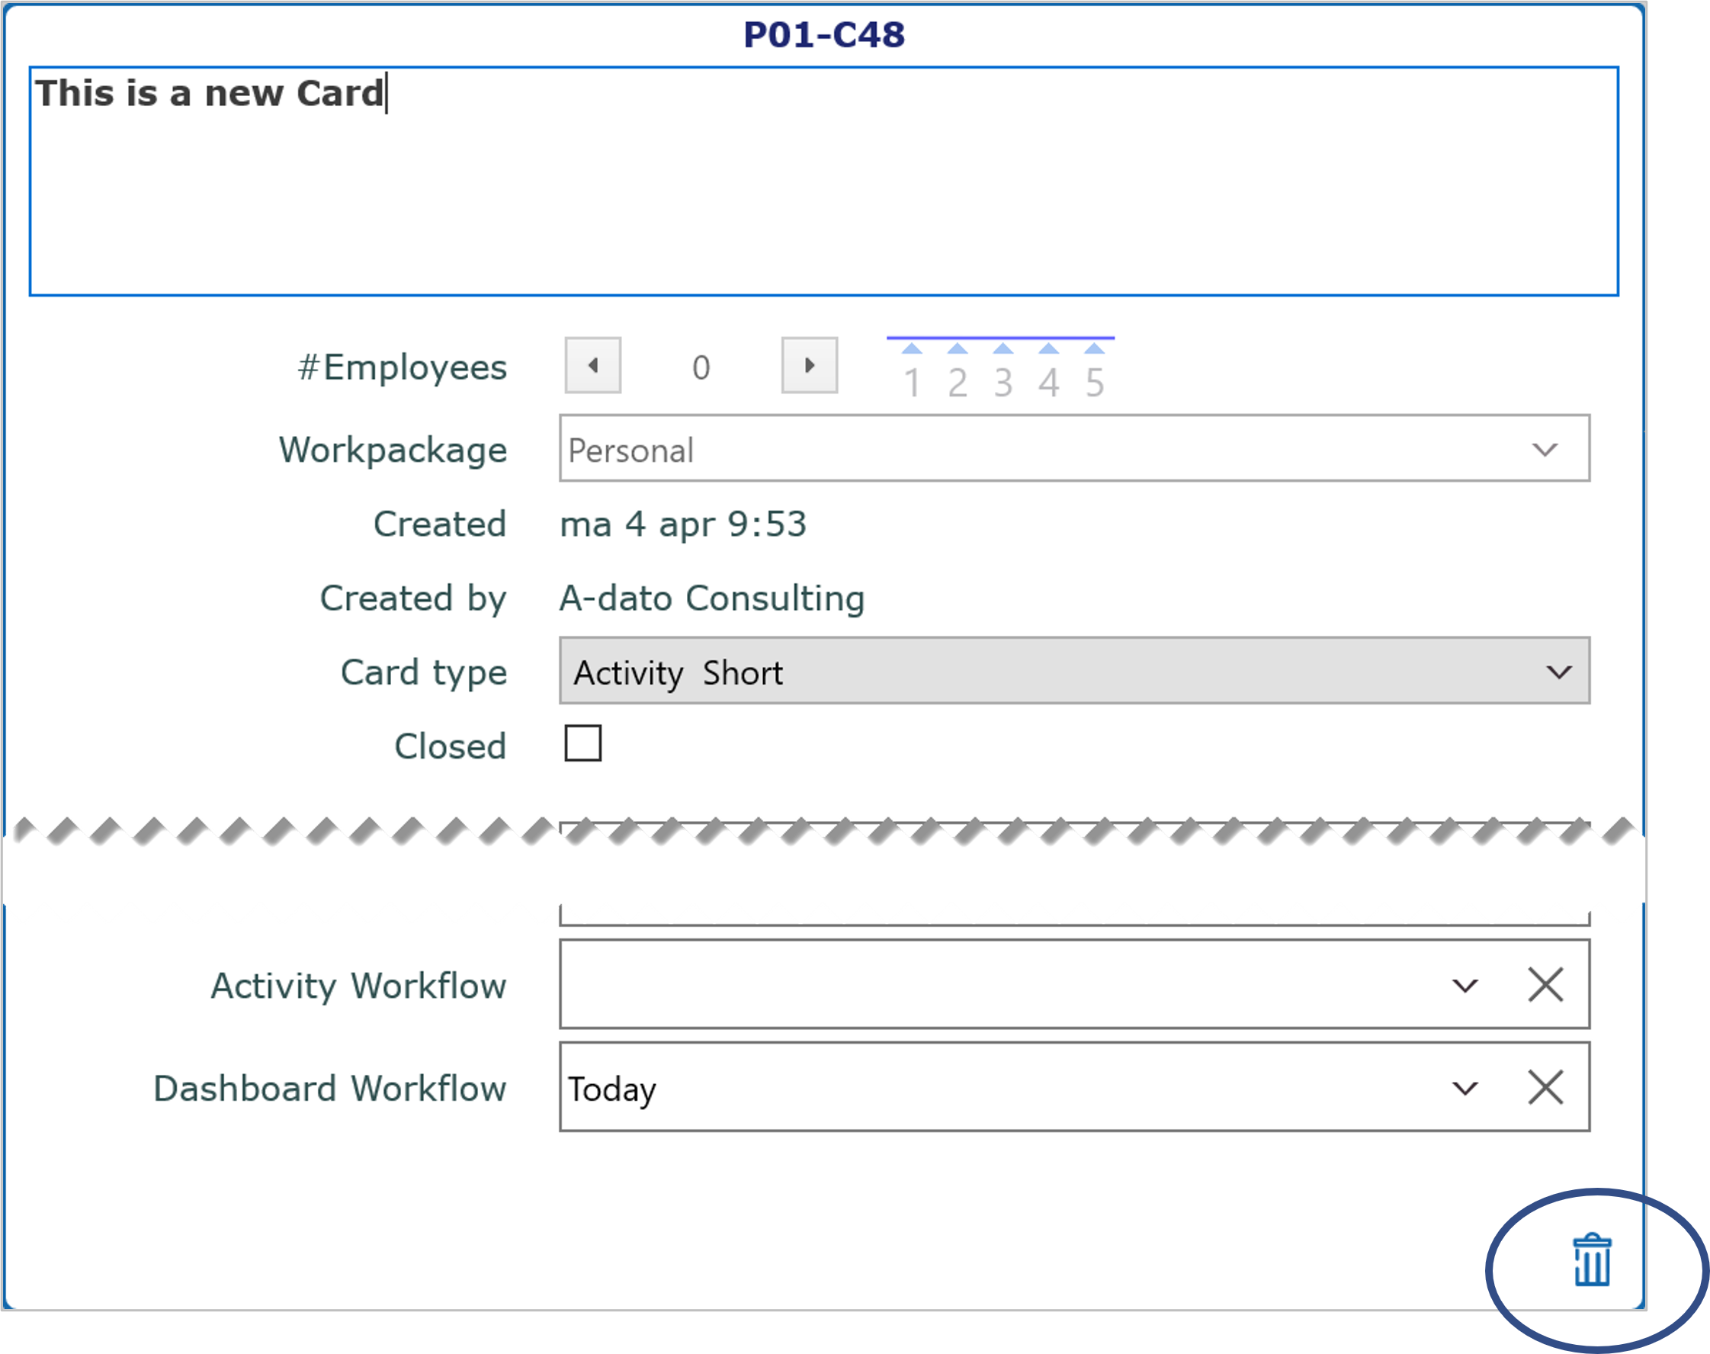Image resolution: width=1710 pixels, height=1354 pixels.
Task: Click Today in Dashboard Workflow field
Action: click(612, 1089)
